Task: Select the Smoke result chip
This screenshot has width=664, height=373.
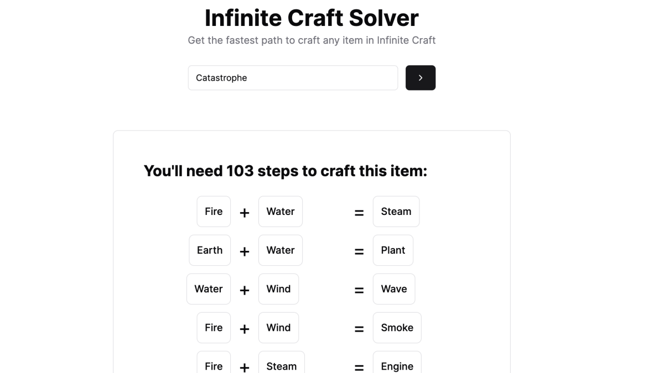Action: 397,328
